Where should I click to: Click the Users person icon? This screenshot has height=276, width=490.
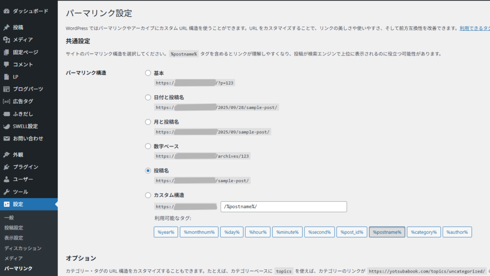click(6, 179)
